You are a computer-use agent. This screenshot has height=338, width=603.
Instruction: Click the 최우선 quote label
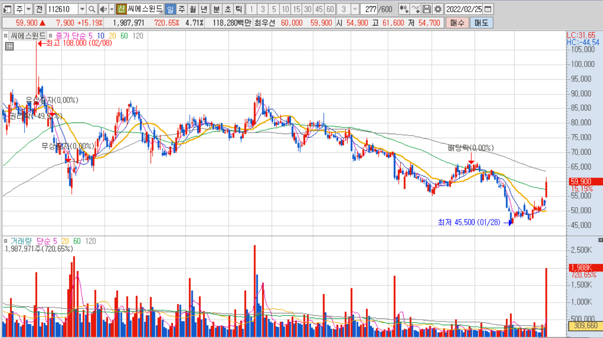tap(264, 23)
